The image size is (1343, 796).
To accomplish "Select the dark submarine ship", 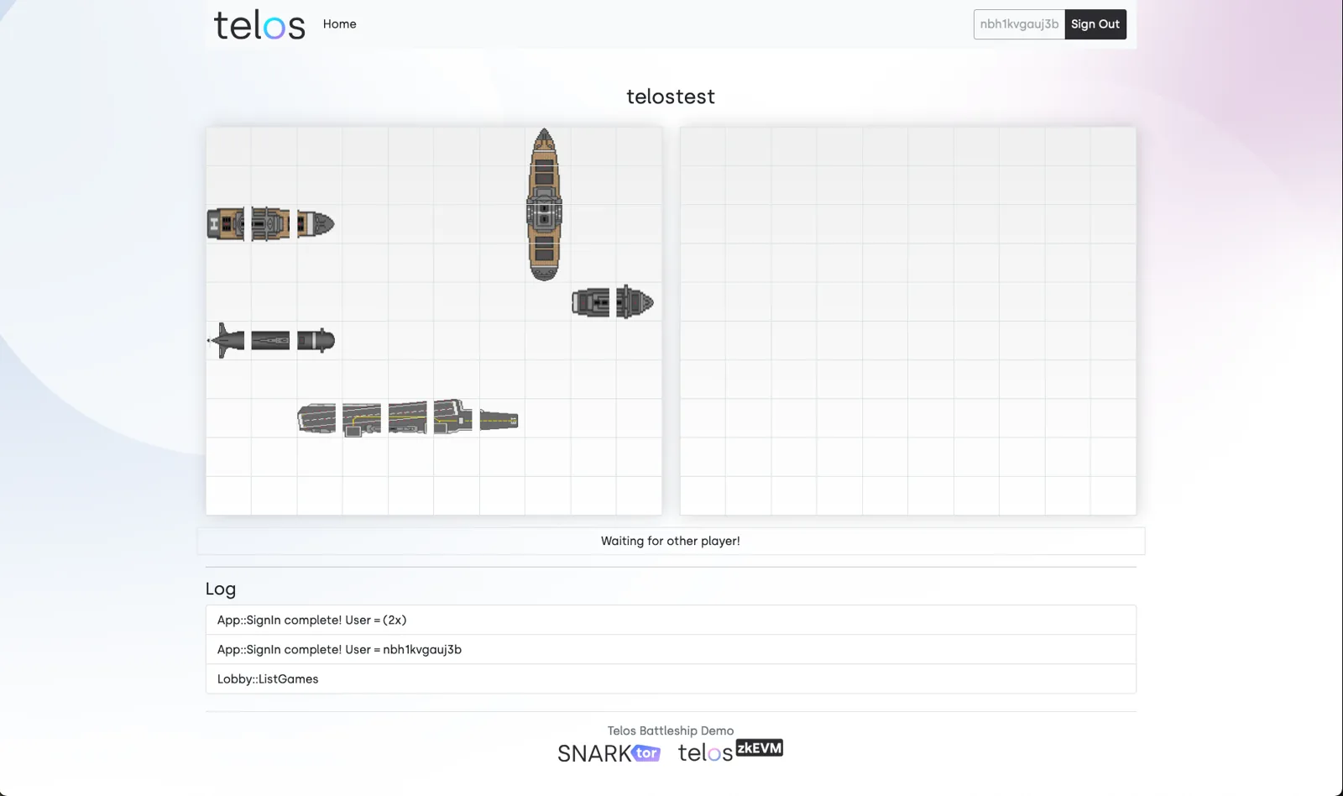I will 270,340.
